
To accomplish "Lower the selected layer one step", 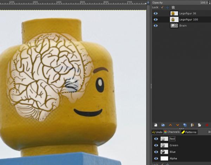I will (178, 125).
